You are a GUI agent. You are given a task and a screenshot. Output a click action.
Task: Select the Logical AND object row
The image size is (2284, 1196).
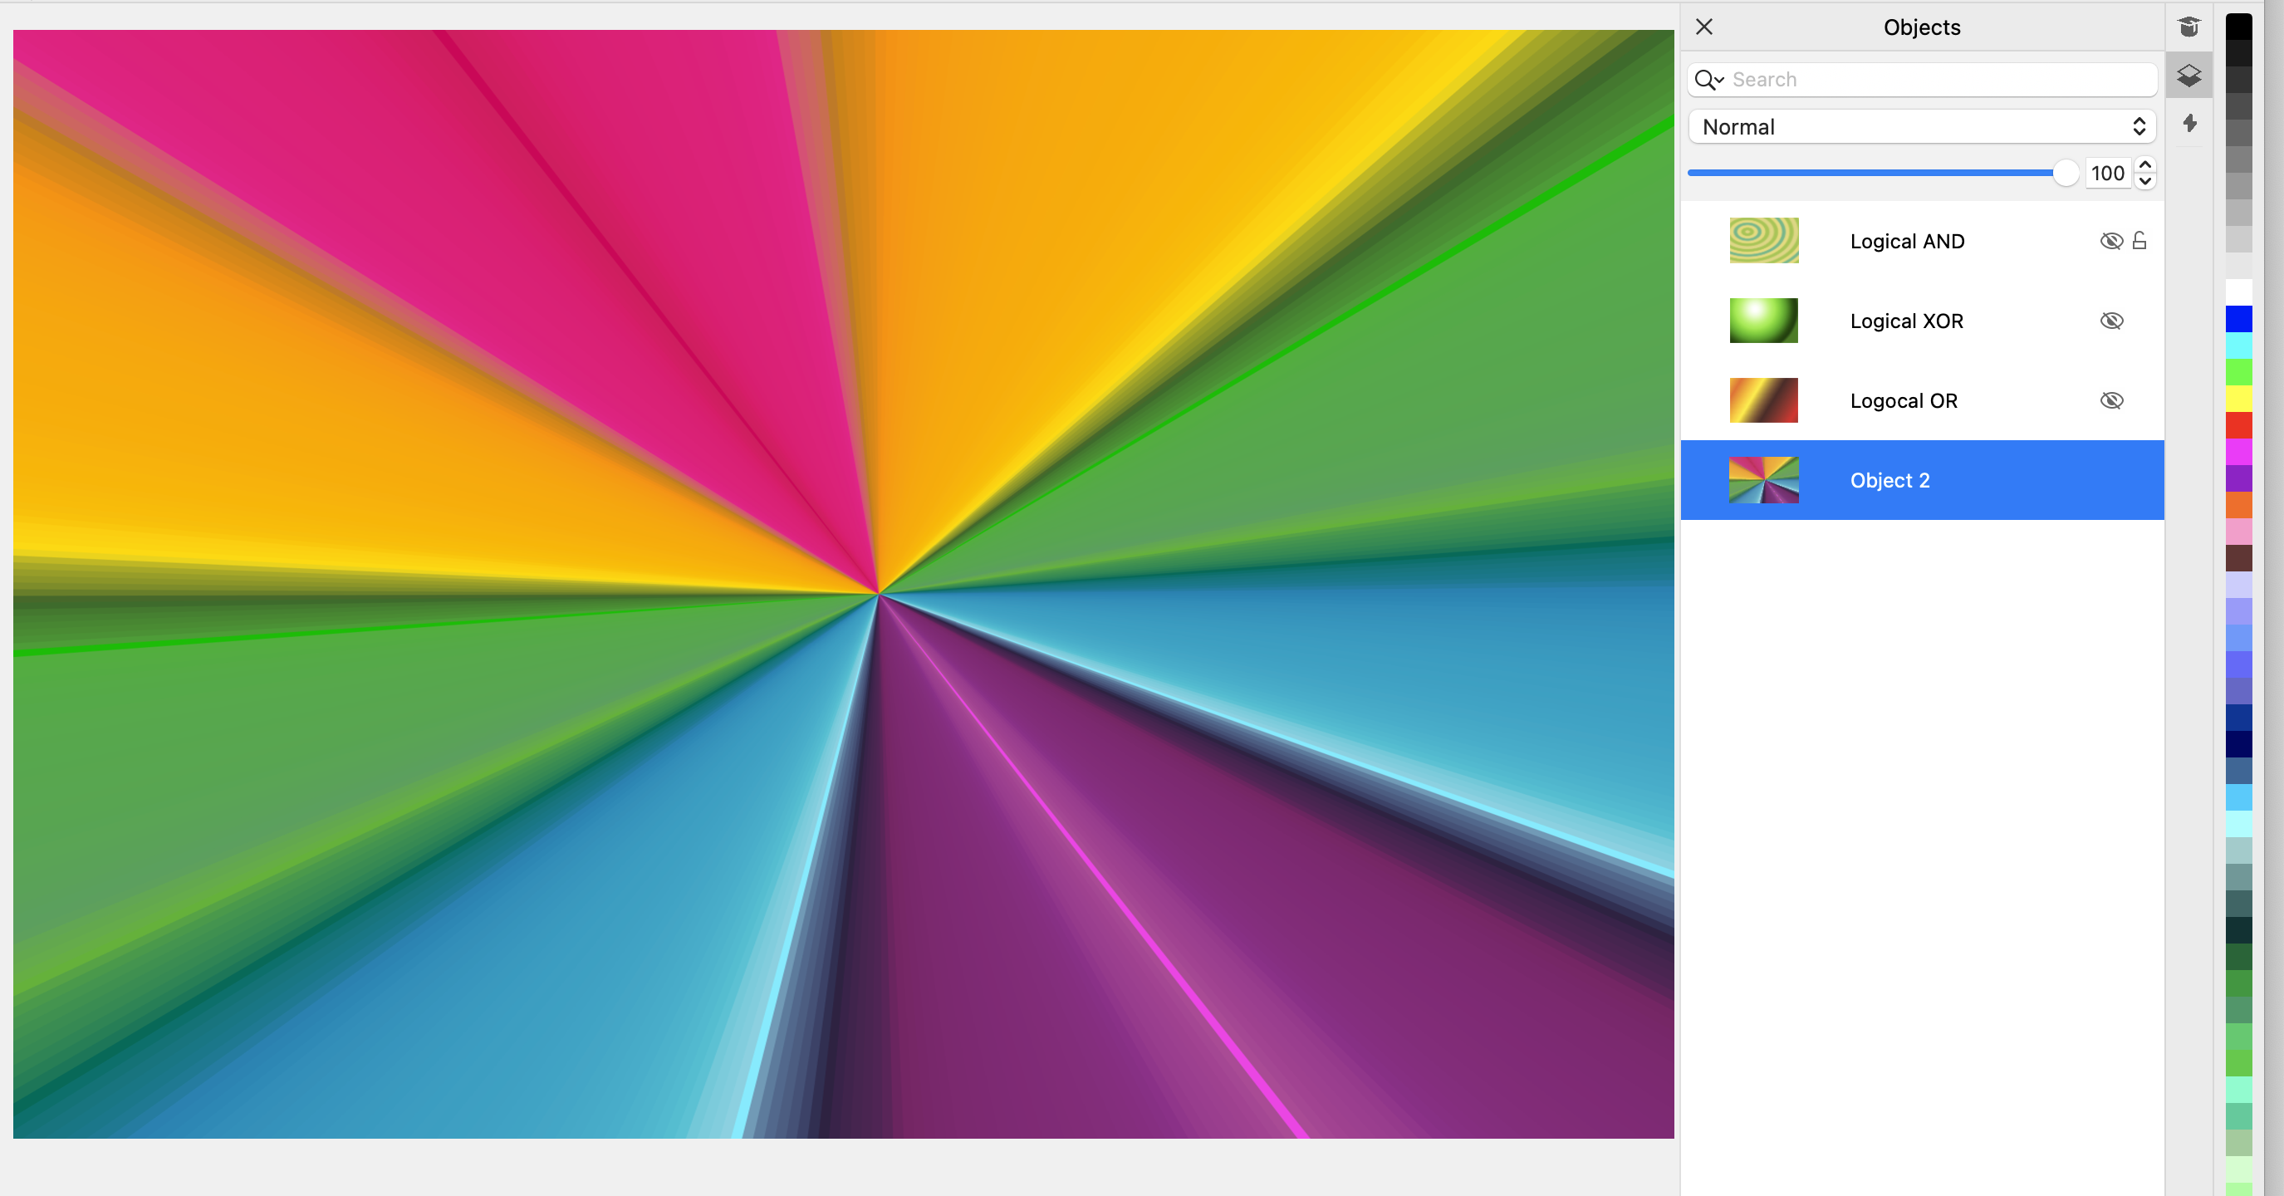1921,241
